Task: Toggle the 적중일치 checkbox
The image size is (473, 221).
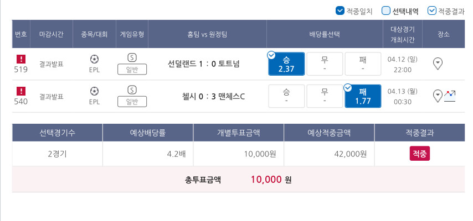Action: [x=340, y=10]
